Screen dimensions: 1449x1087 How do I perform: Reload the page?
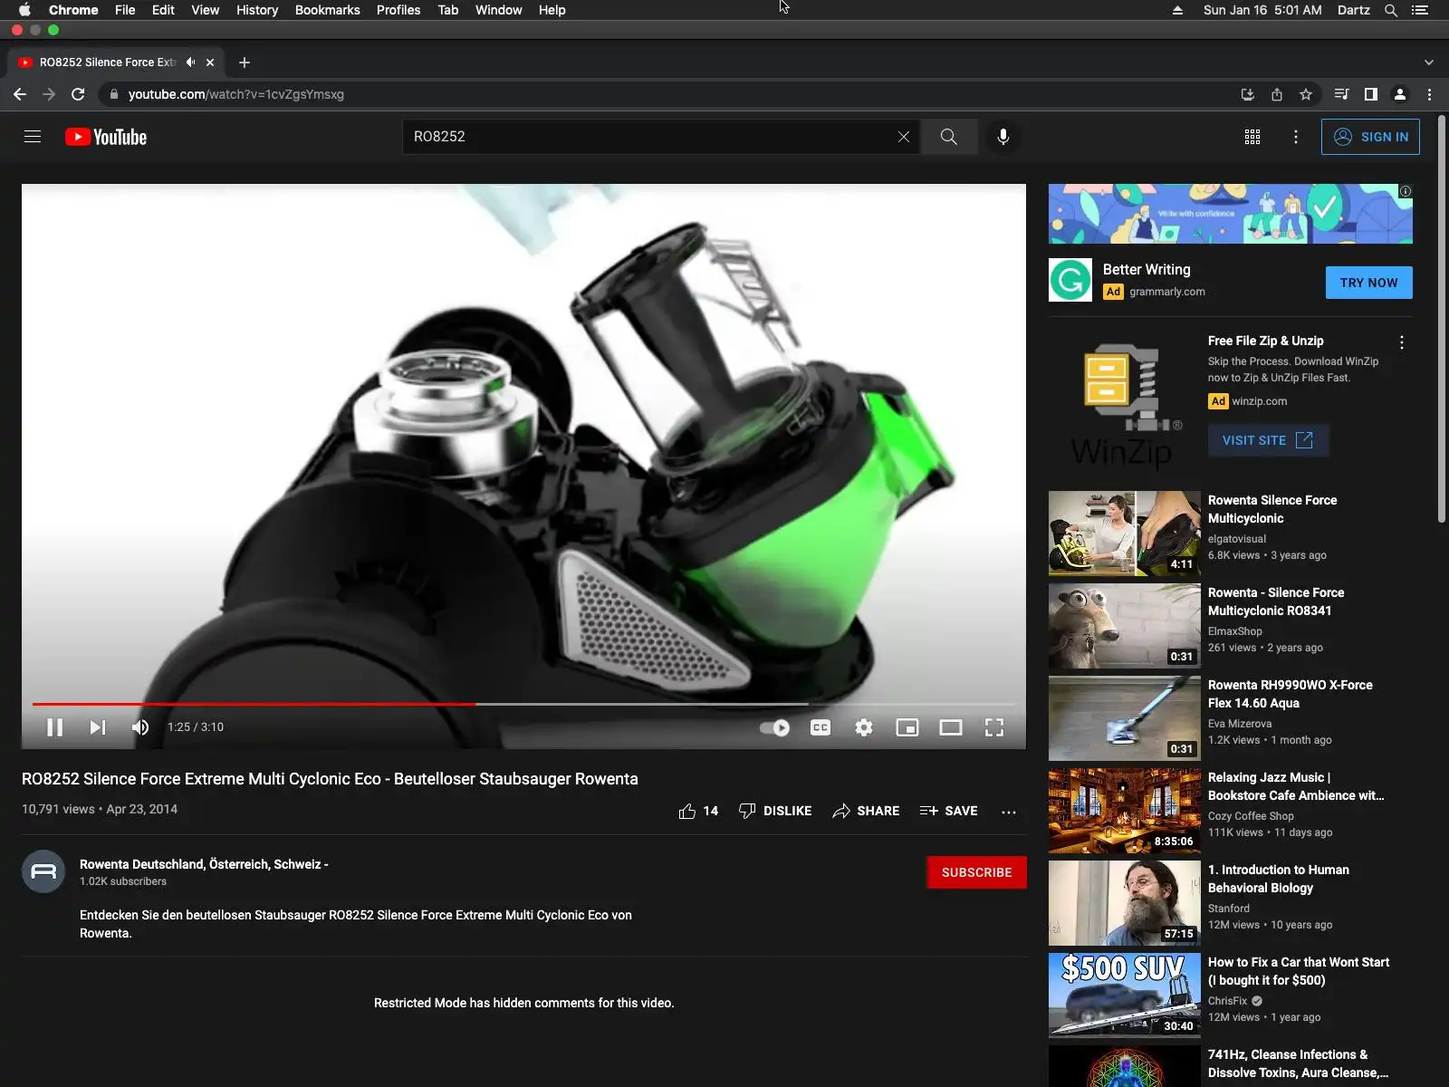click(78, 94)
